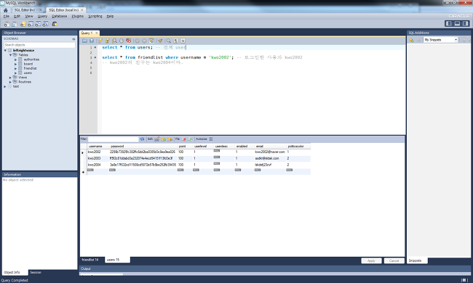
Task: Open the Scripting menu
Action: point(95,16)
